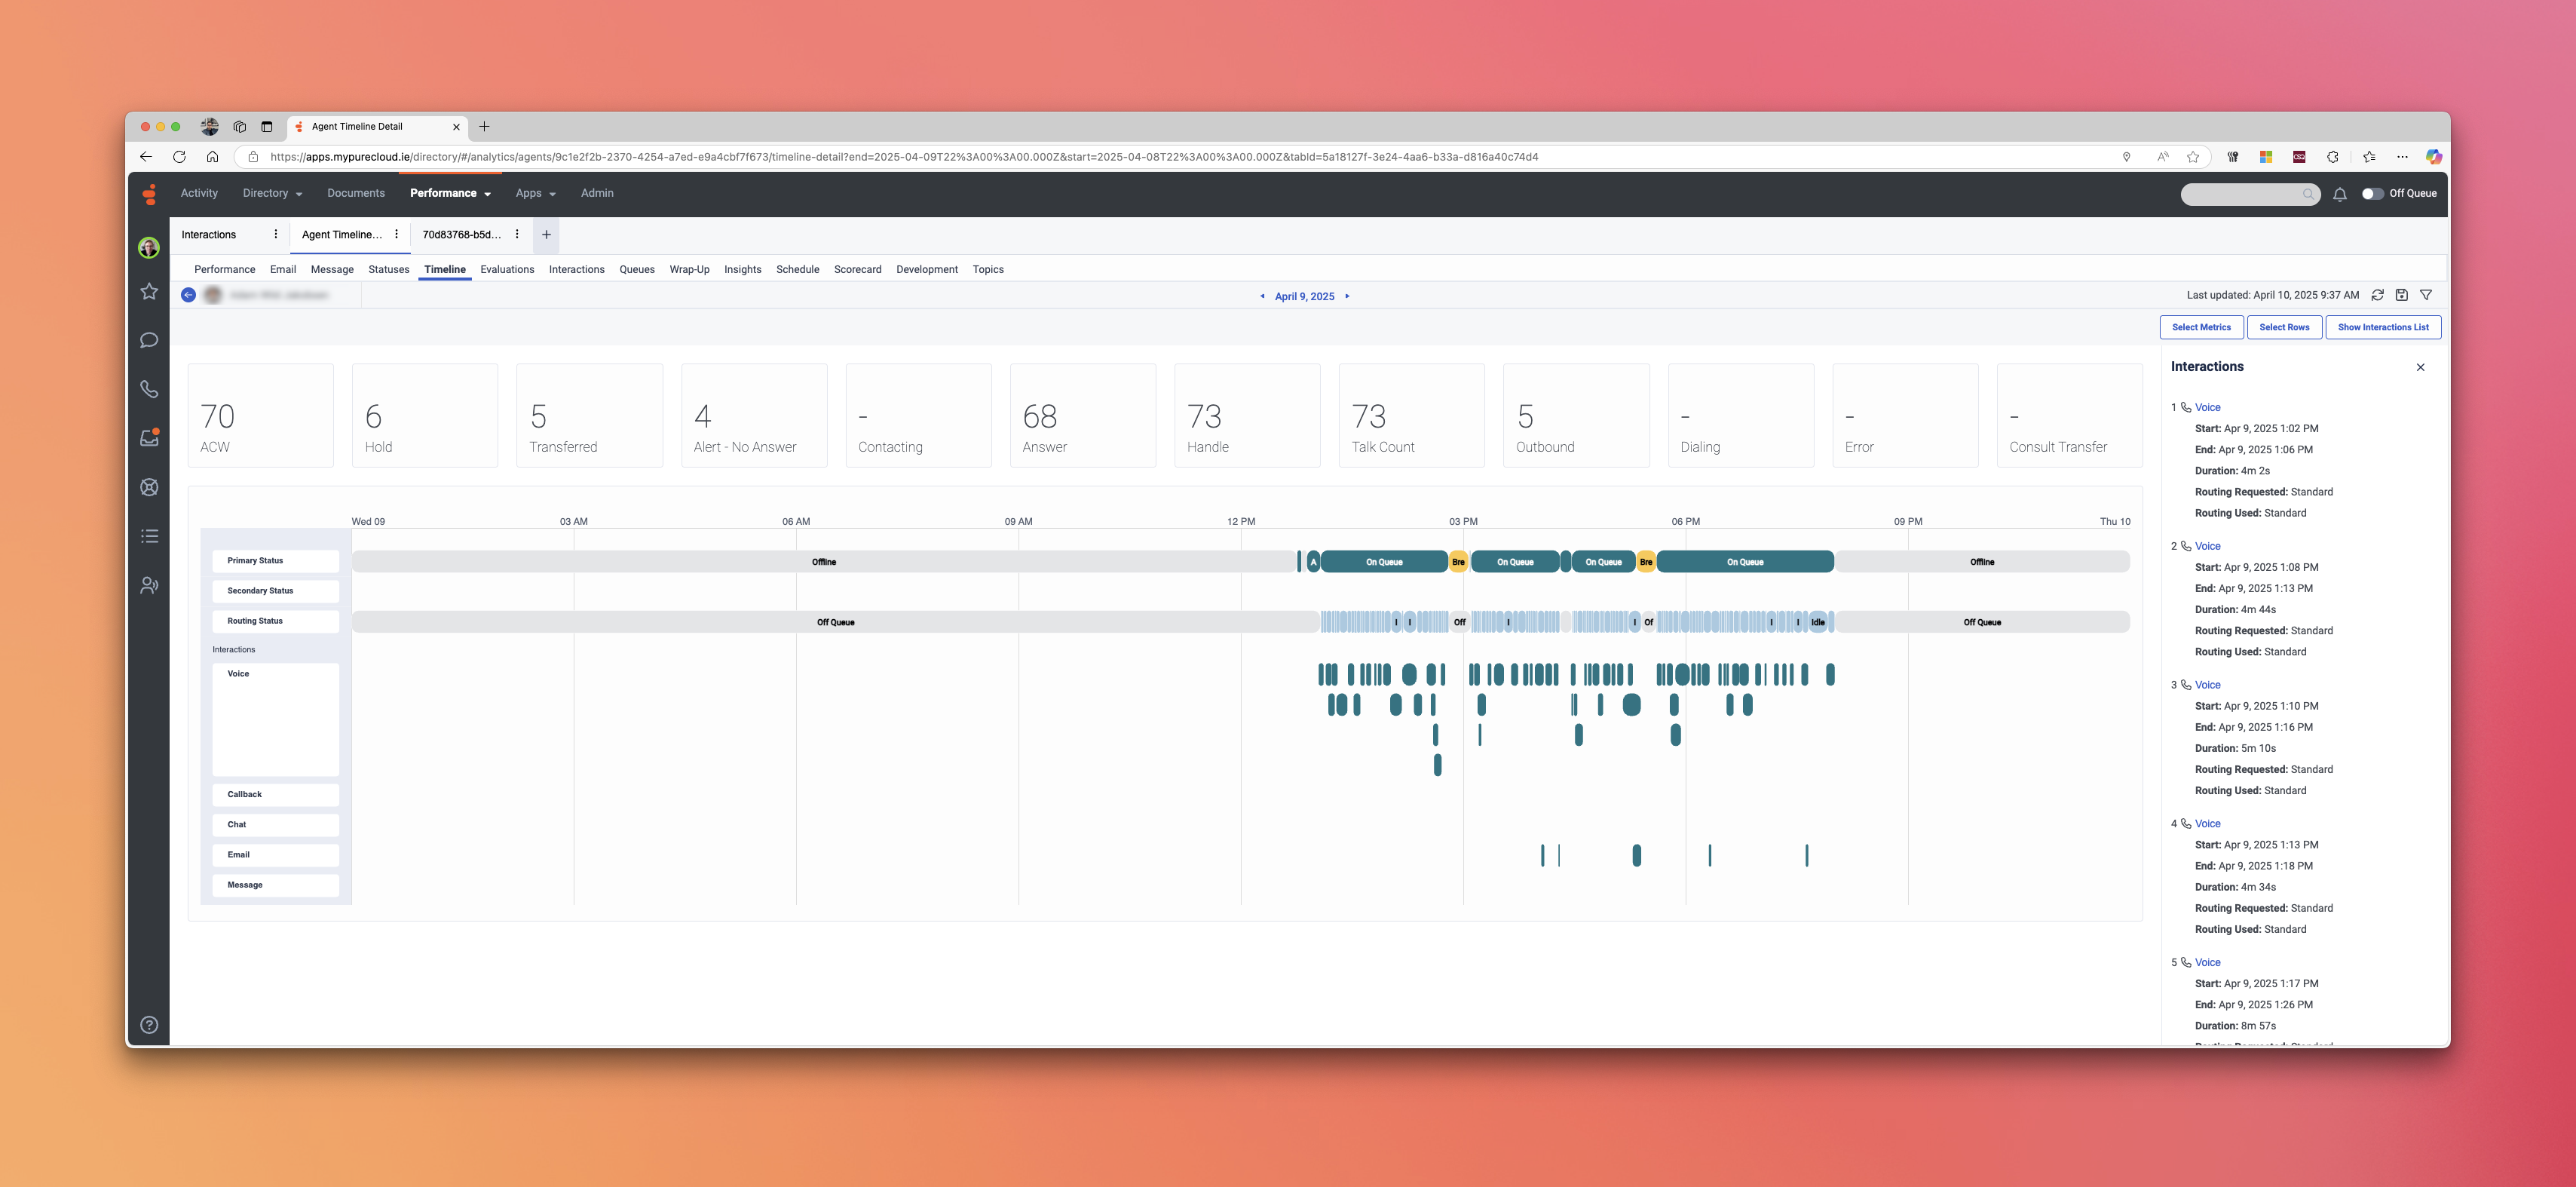Click the blue back arrow icon

coord(188,295)
